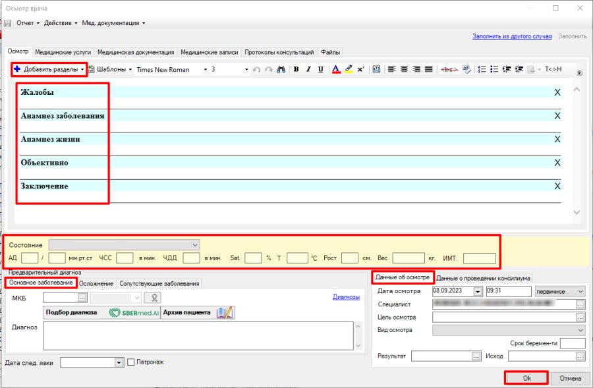Open the Добавить разделы dropdown

[49, 70]
